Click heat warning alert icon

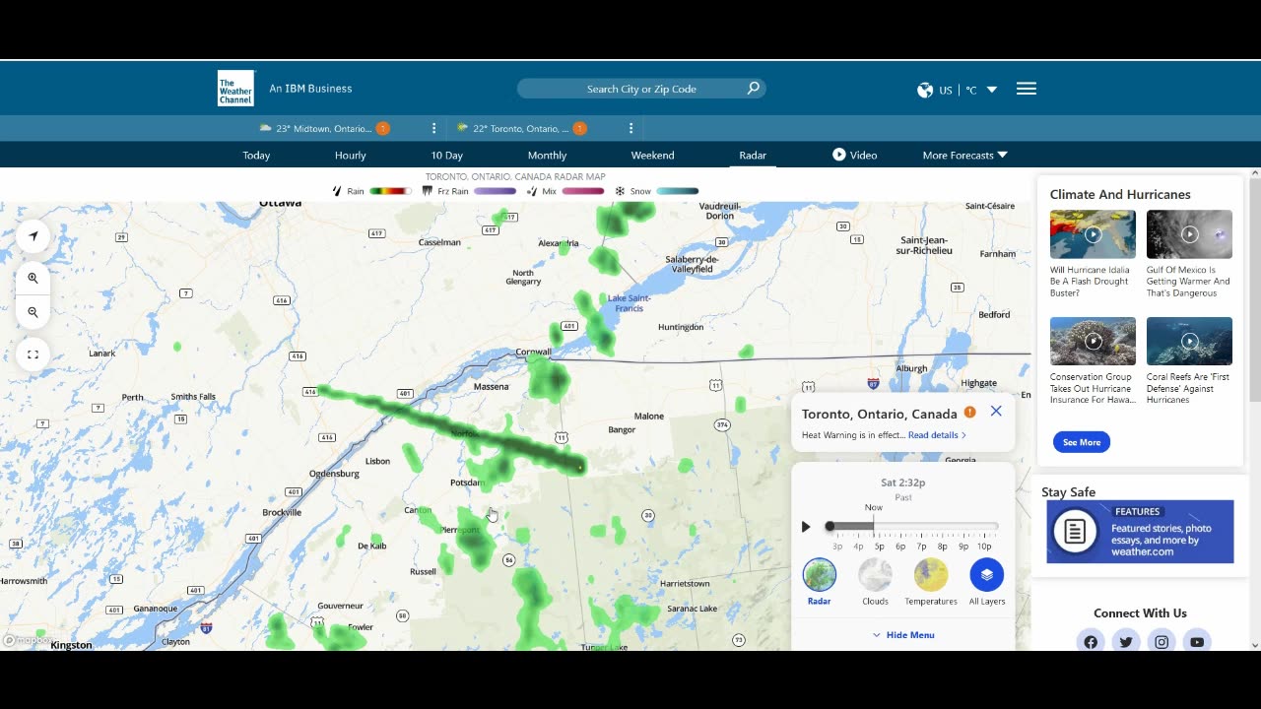(970, 413)
